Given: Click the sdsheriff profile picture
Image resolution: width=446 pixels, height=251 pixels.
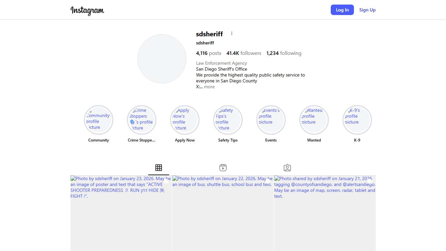Looking at the screenshot, I should pos(162,59).
